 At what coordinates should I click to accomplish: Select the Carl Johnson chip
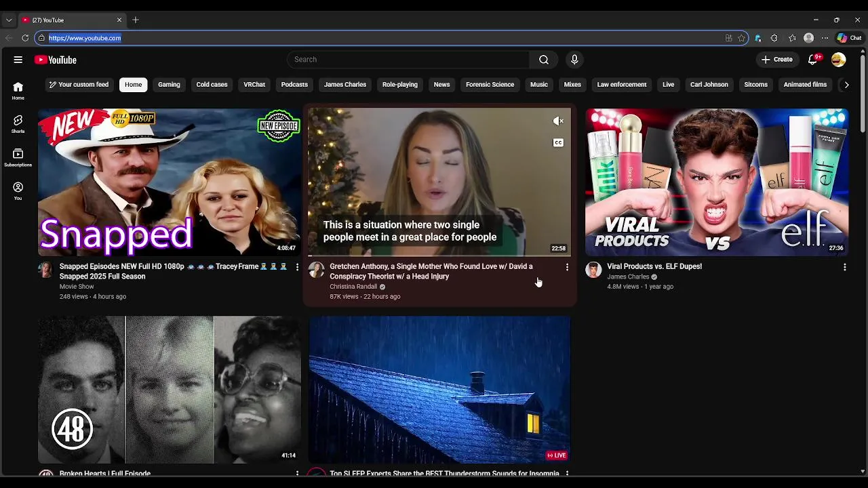[x=709, y=85]
